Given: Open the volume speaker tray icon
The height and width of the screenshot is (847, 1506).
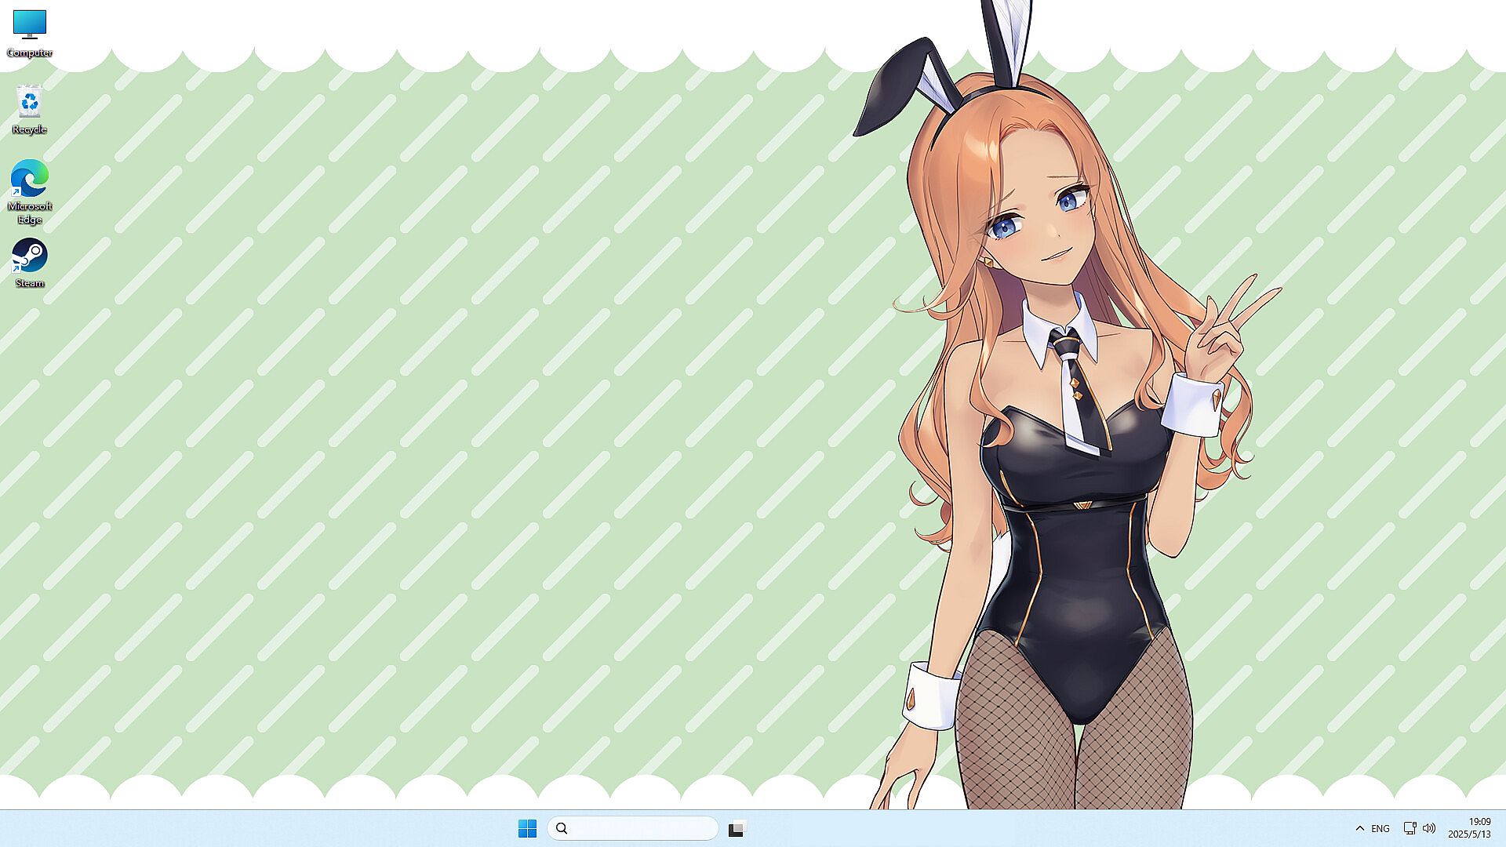Looking at the screenshot, I should coord(1429,828).
